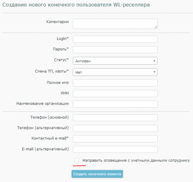Select the ИНН input field
193x182 pixels.
(x=115, y=93)
